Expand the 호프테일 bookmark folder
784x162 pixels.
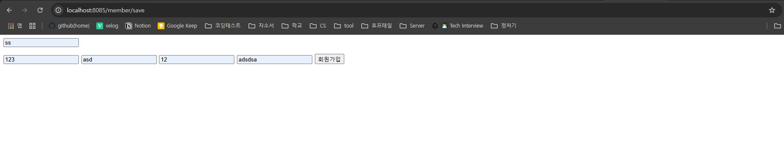tap(377, 26)
